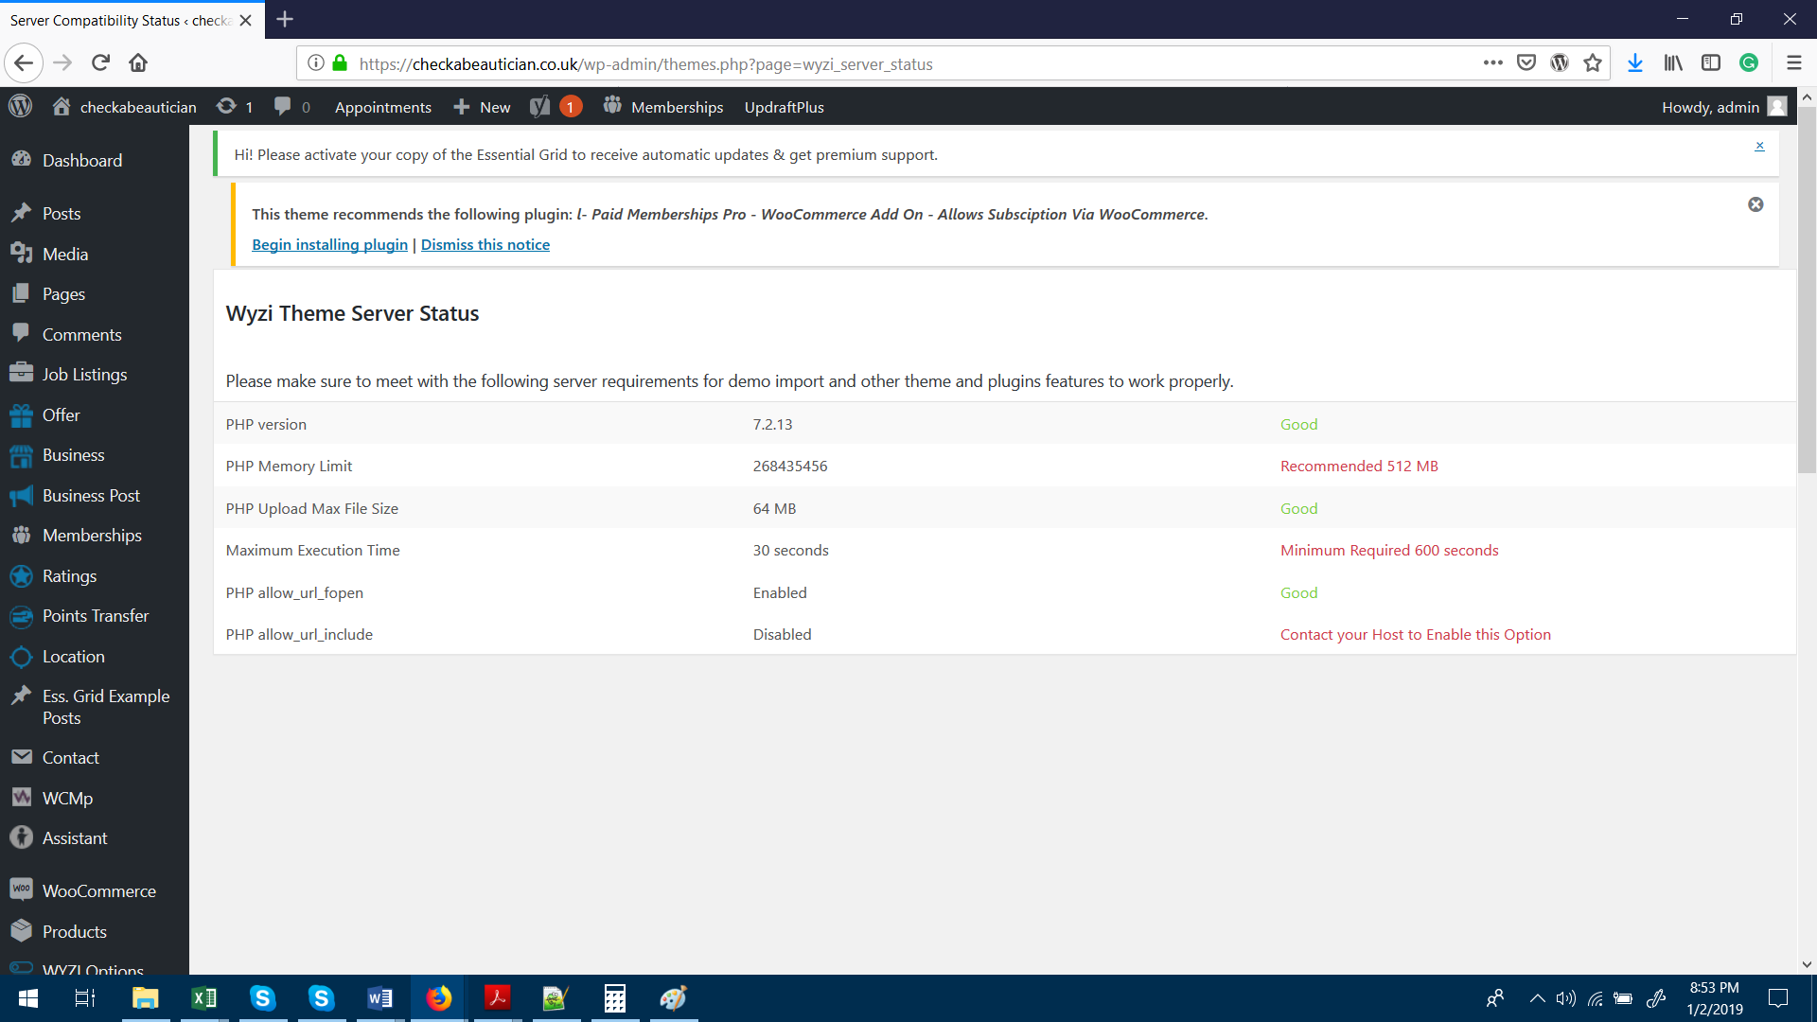Open the WordPress logo menu in admin bar

click(20, 106)
